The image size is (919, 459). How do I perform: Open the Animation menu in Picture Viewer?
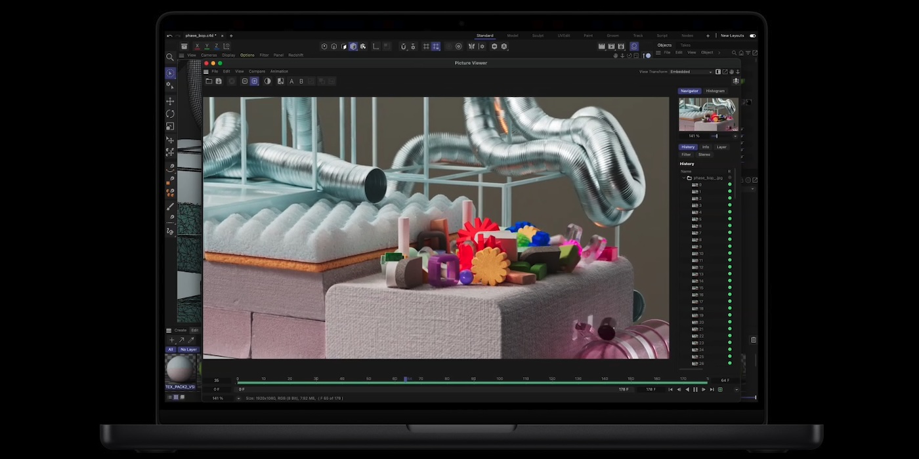279,71
